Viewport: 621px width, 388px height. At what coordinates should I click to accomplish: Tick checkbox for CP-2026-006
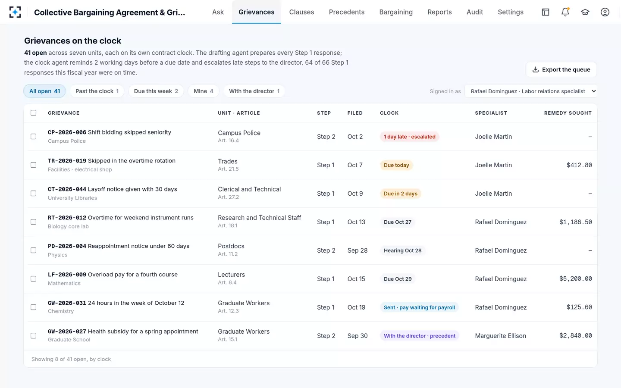[34, 137]
